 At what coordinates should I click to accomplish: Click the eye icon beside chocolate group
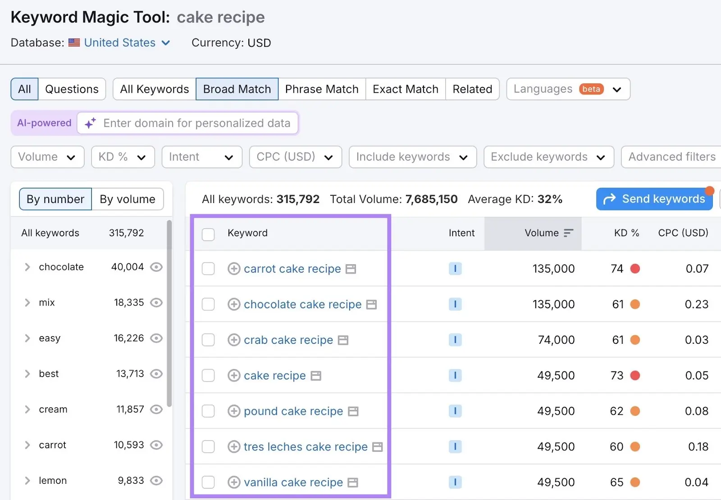tap(156, 266)
